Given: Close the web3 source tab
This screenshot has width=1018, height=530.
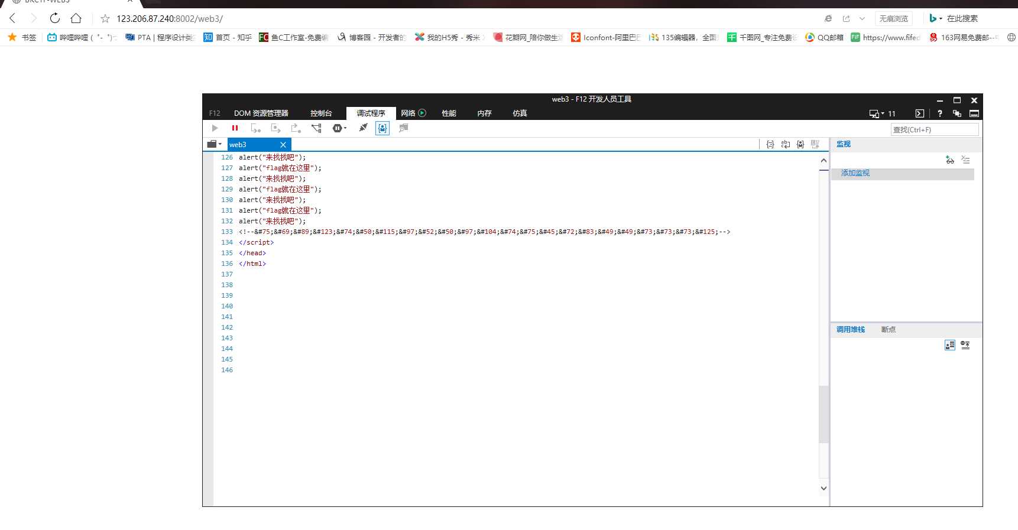Looking at the screenshot, I should pyautogui.click(x=283, y=145).
